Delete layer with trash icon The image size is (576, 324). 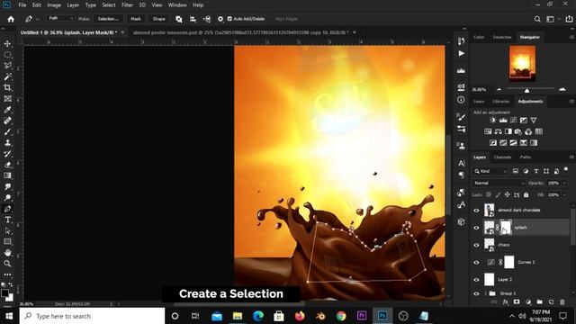(562, 302)
